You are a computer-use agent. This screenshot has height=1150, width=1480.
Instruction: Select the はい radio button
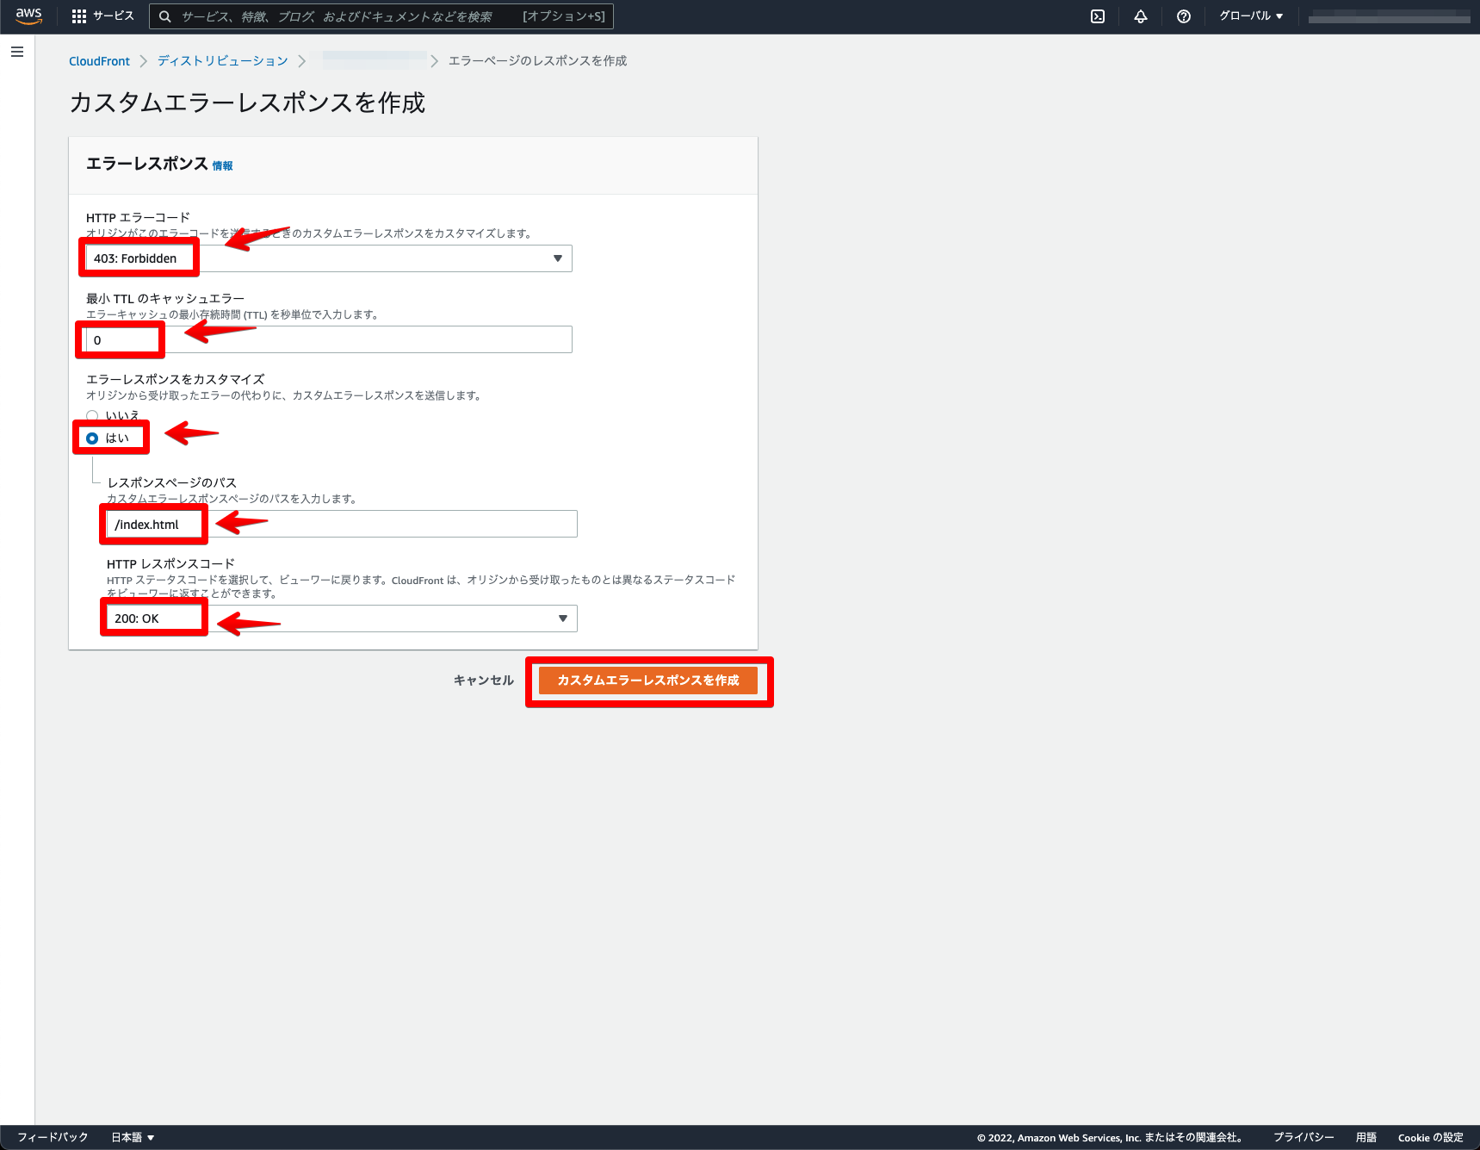92,438
